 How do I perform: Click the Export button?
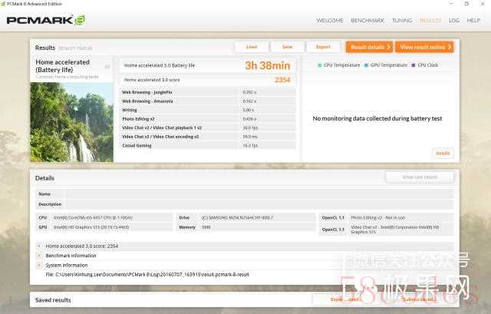323,47
